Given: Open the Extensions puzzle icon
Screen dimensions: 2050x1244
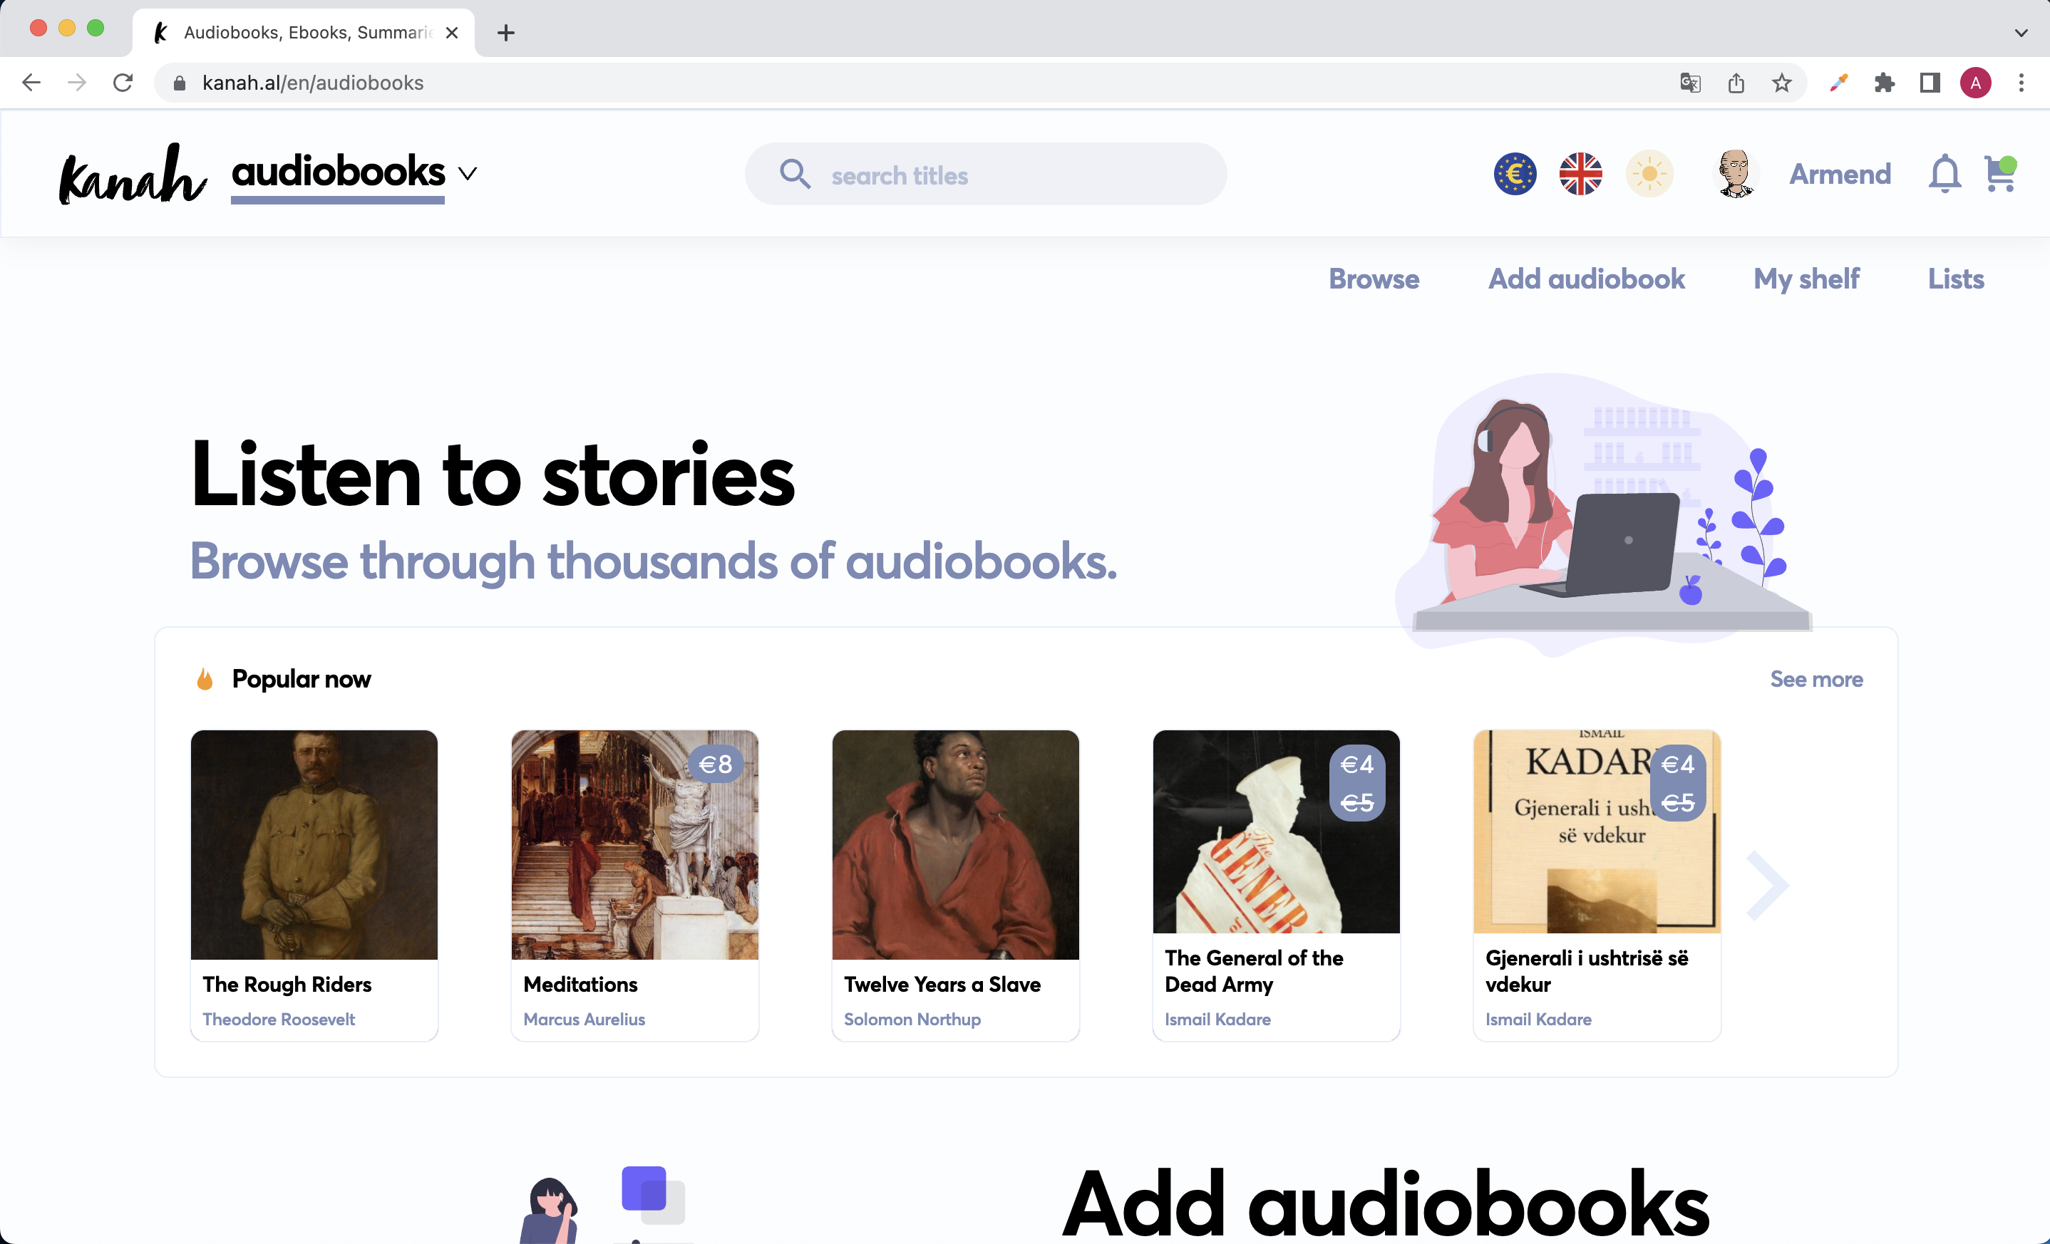Looking at the screenshot, I should [x=1885, y=83].
